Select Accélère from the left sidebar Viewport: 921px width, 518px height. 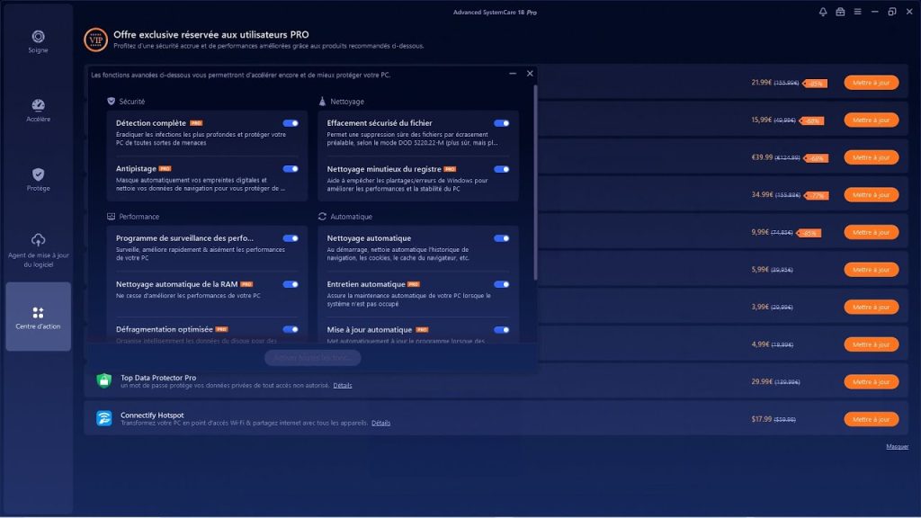(x=37, y=109)
